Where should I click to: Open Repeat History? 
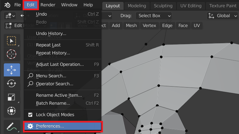63,53
